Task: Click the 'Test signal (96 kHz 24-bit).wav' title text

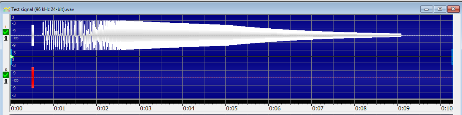Action: pyautogui.click(x=43, y=9)
